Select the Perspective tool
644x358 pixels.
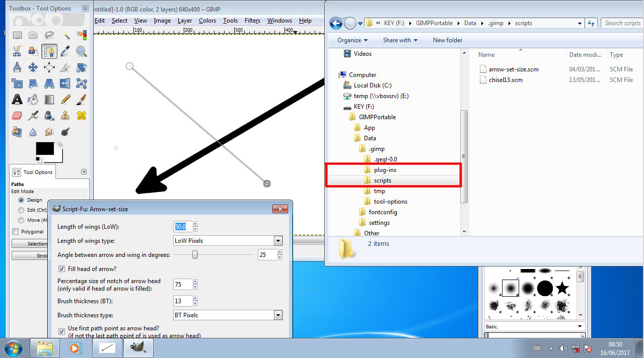point(49,83)
